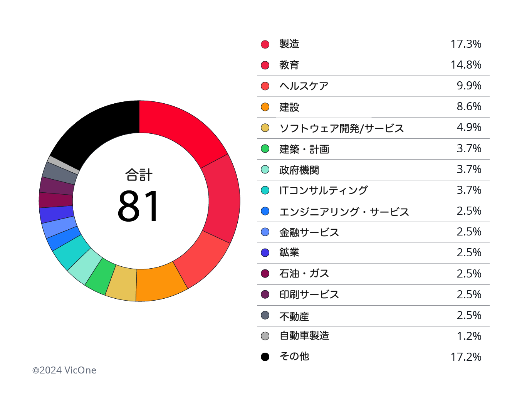Screen dimensions: 522x402
Task: Click the 鉱業 legend label
Action: coord(289,253)
